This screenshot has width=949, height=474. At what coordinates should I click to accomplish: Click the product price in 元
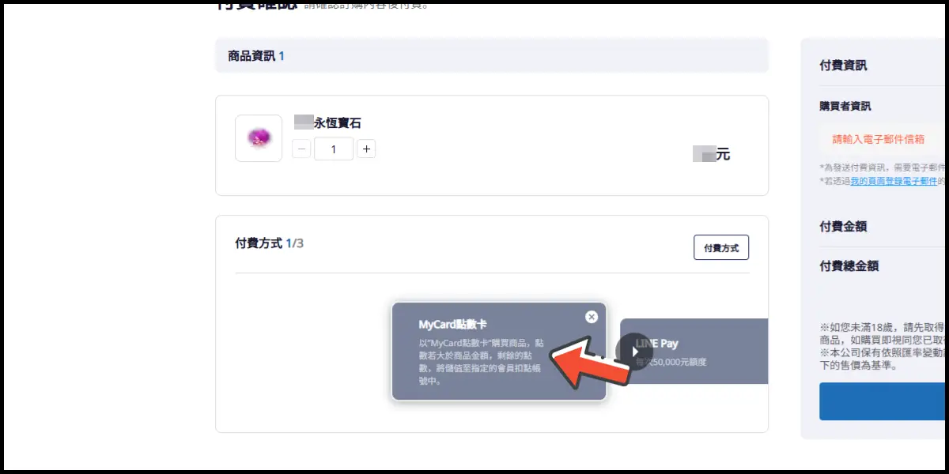[x=712, y=155]
